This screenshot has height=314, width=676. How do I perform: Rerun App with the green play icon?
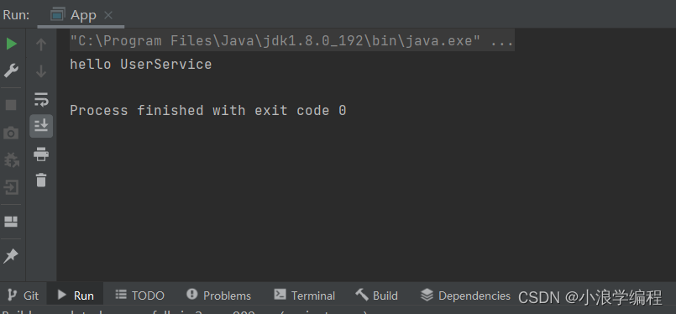coord(11,44)
